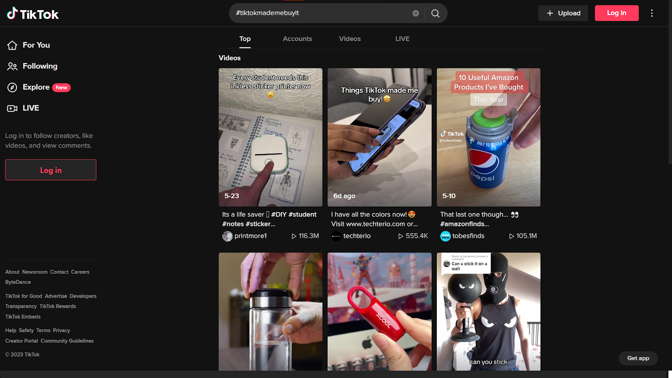672x378 pixels.
Task: Click printmore1 profile avatar
Action: (227, 236)
